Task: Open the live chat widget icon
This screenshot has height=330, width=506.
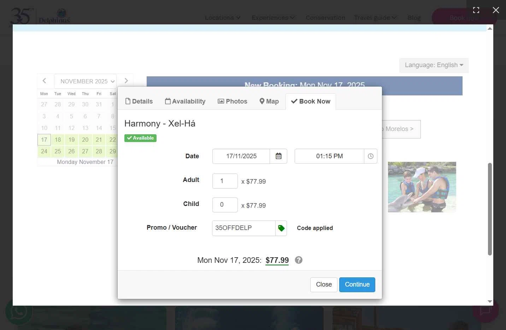Action: click(486, 310)
